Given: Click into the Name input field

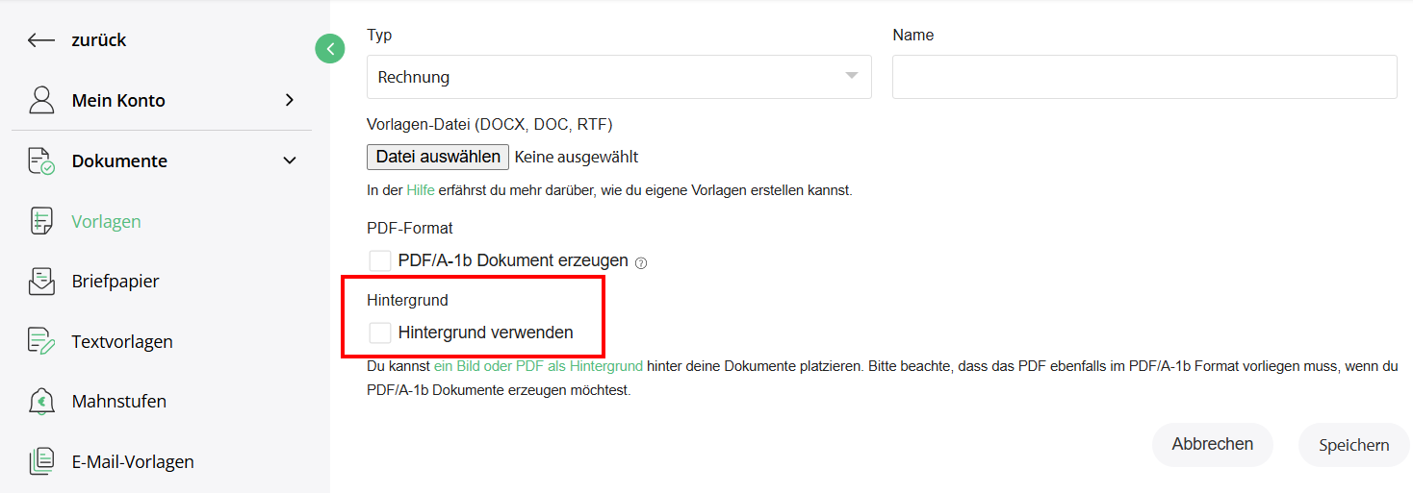Looking at the screenshot, I should 1144,77.
